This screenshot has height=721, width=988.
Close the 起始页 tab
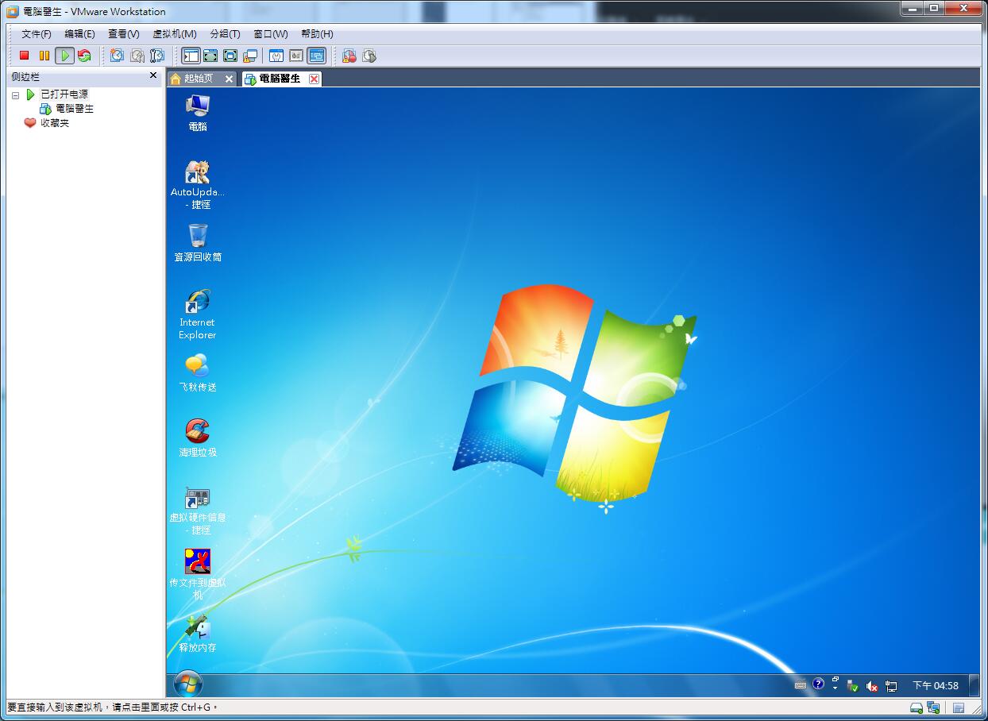229,79
